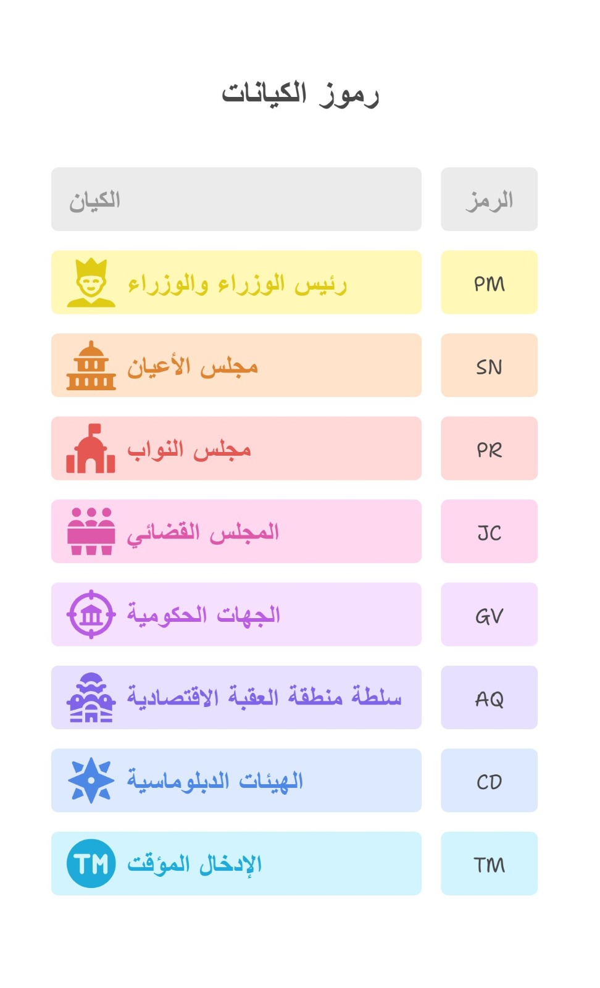Click the round cyan TM badge icon

[x=91, y=863]
